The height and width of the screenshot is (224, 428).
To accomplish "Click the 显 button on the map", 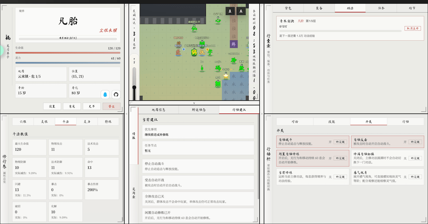I will pyautogui.click(x=230, y=11).
